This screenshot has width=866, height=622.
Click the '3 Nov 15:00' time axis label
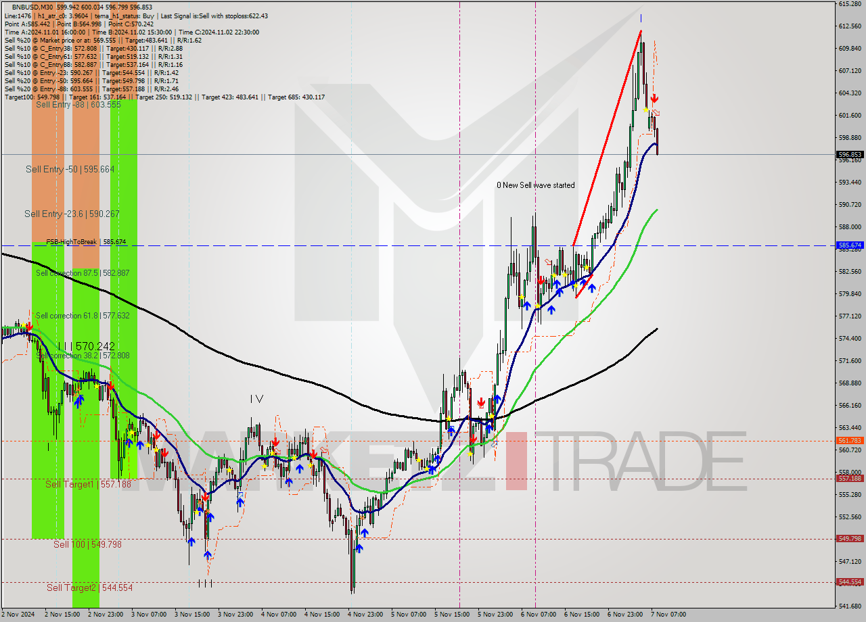click(x=193, y=615)
